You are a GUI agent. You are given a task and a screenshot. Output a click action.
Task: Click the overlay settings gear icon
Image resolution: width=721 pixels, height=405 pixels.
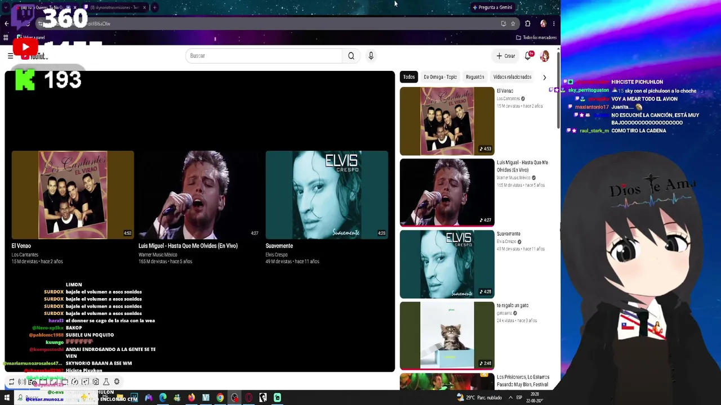tap(117, 382)
